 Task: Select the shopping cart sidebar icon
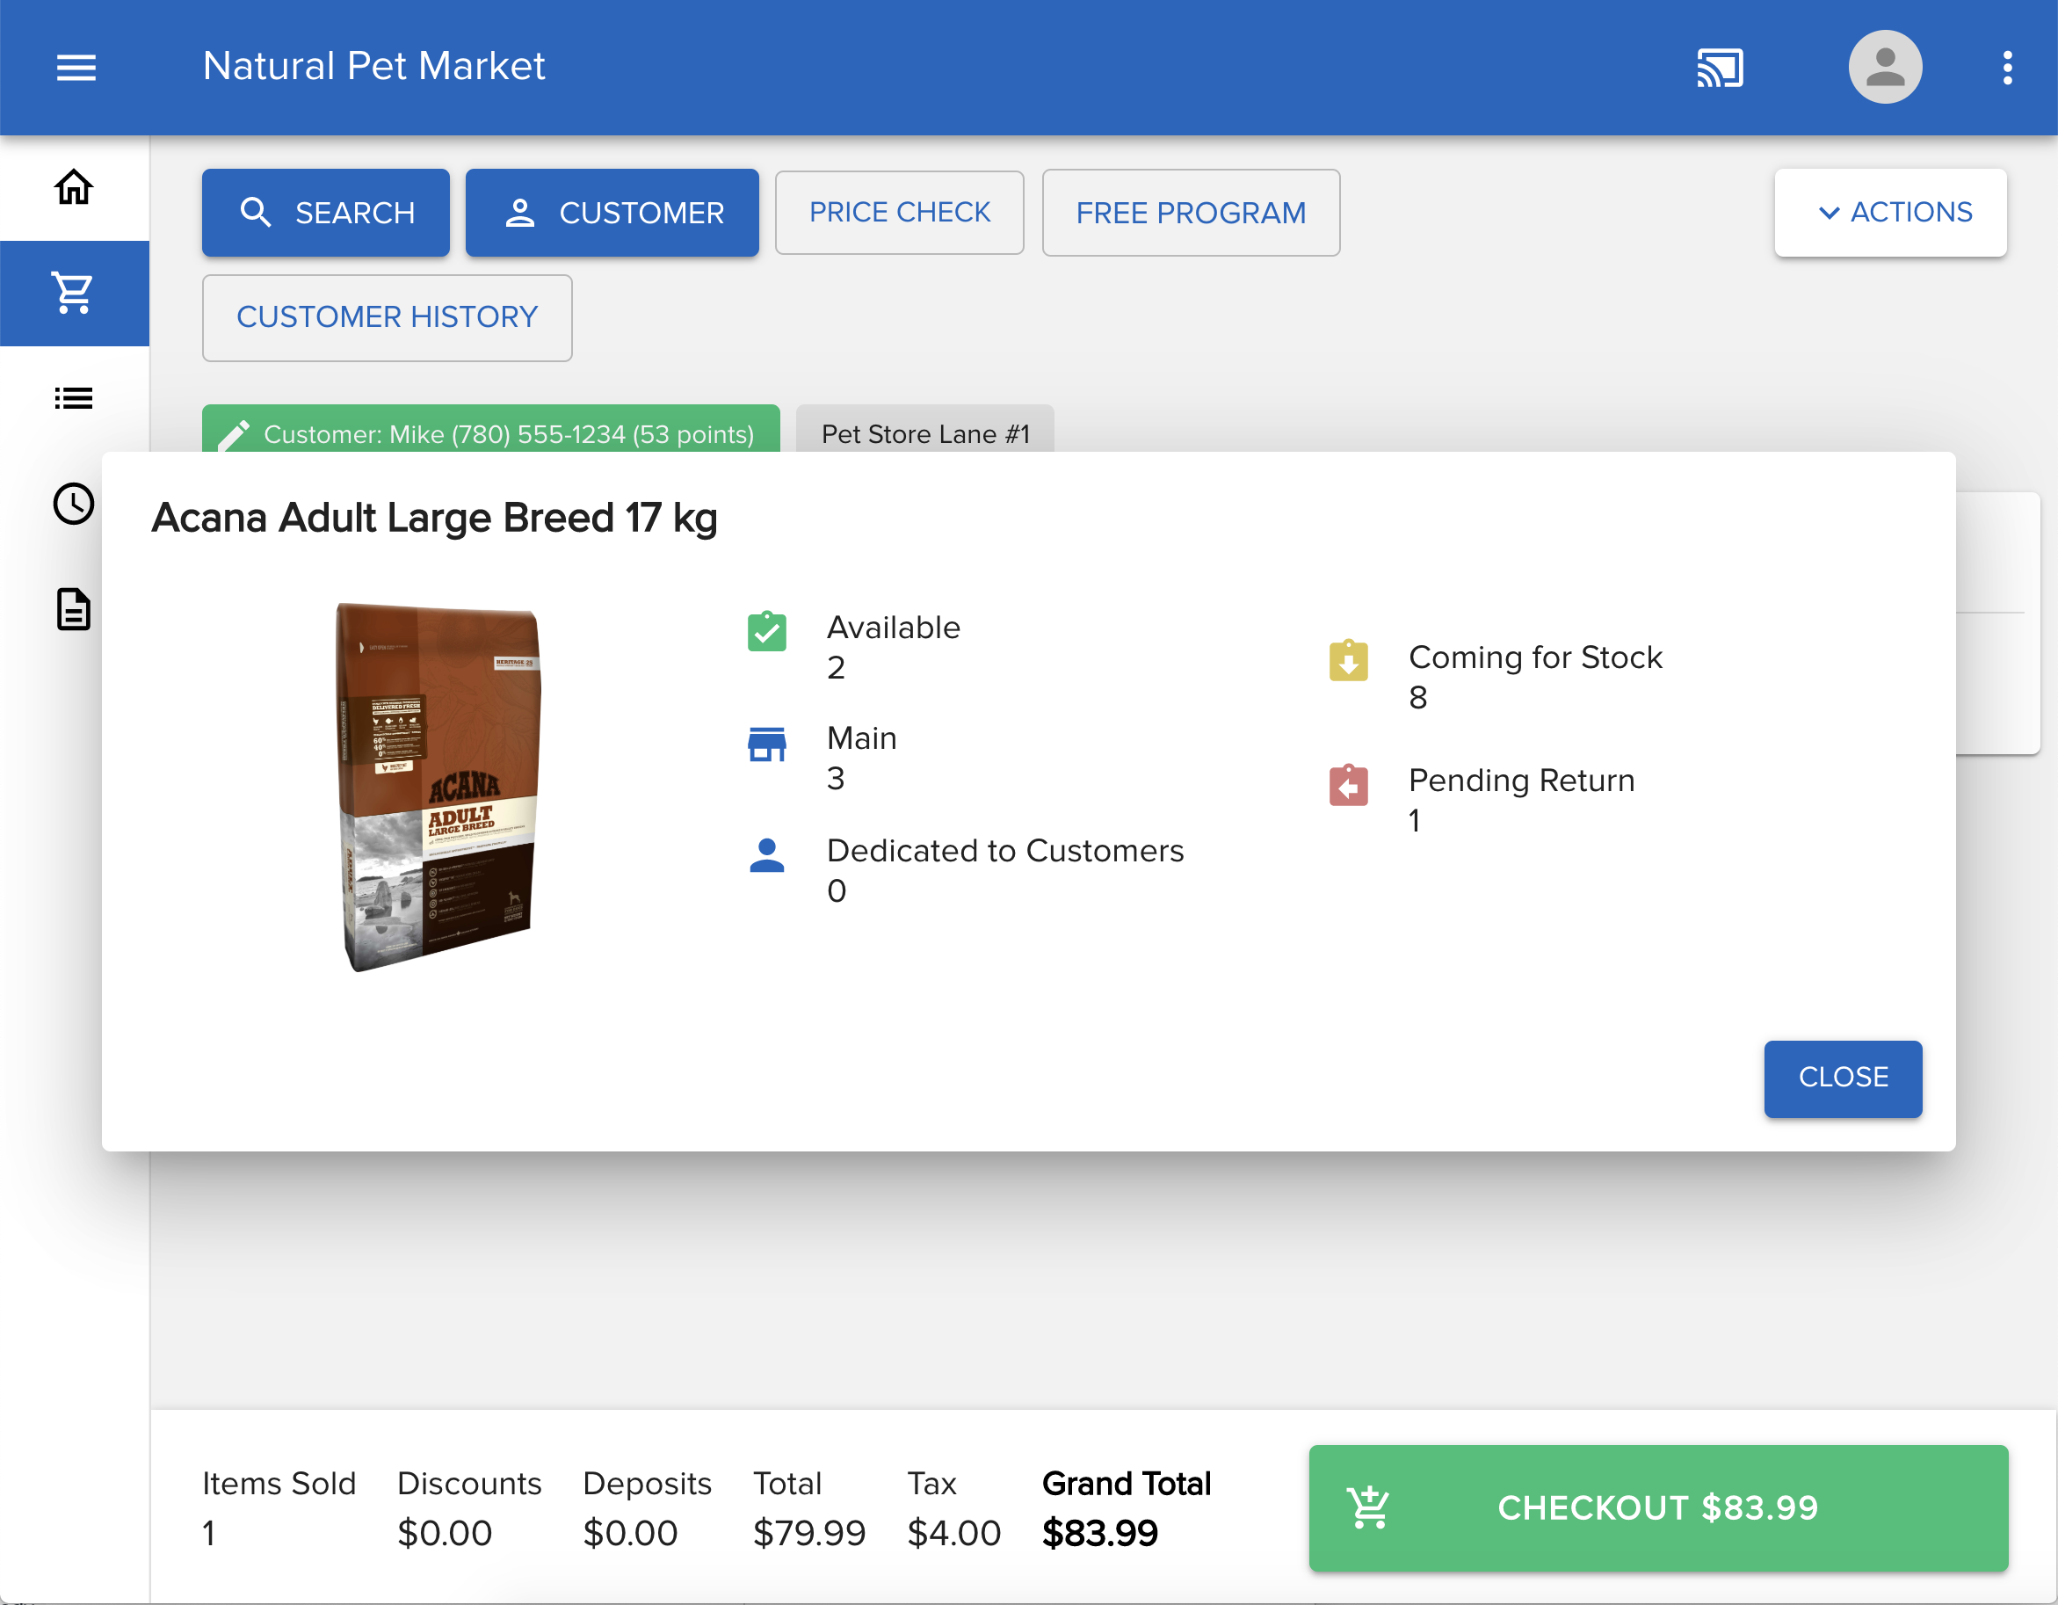74,293
